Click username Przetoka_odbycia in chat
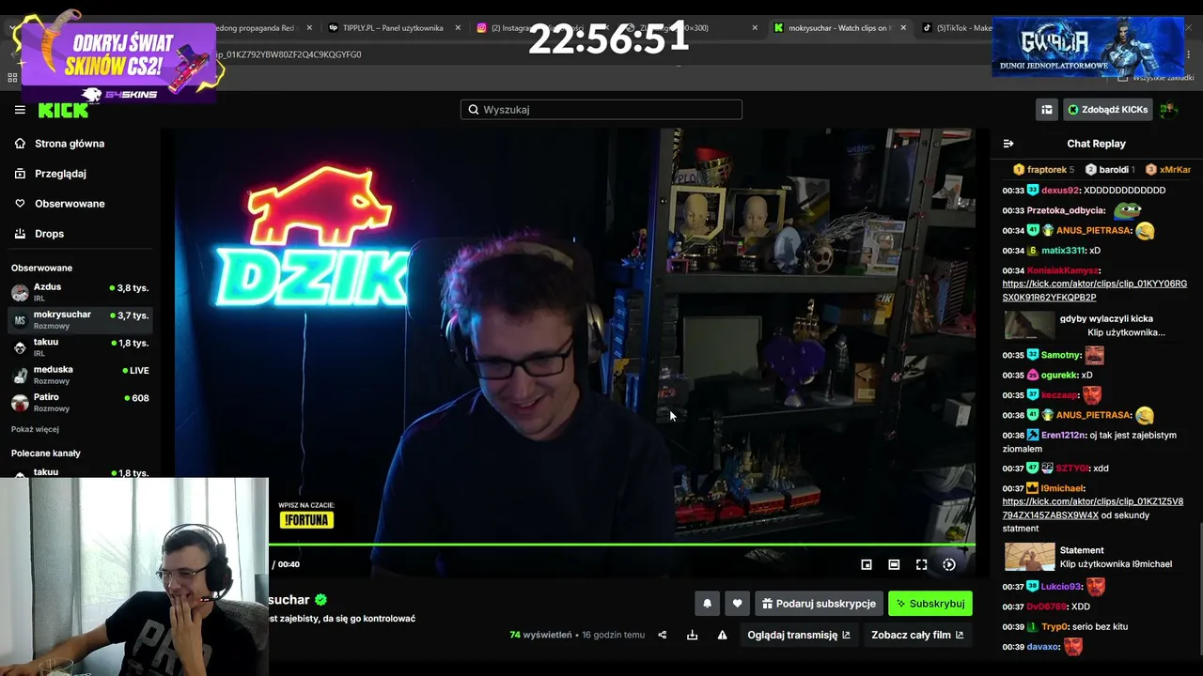1203x676 pixels. pyautogui.click(x=1066, y=210)
